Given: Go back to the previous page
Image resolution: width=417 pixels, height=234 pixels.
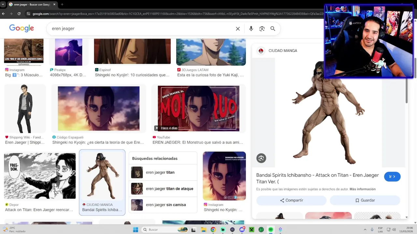Looking at the screenshot, I should coord(3,14).
